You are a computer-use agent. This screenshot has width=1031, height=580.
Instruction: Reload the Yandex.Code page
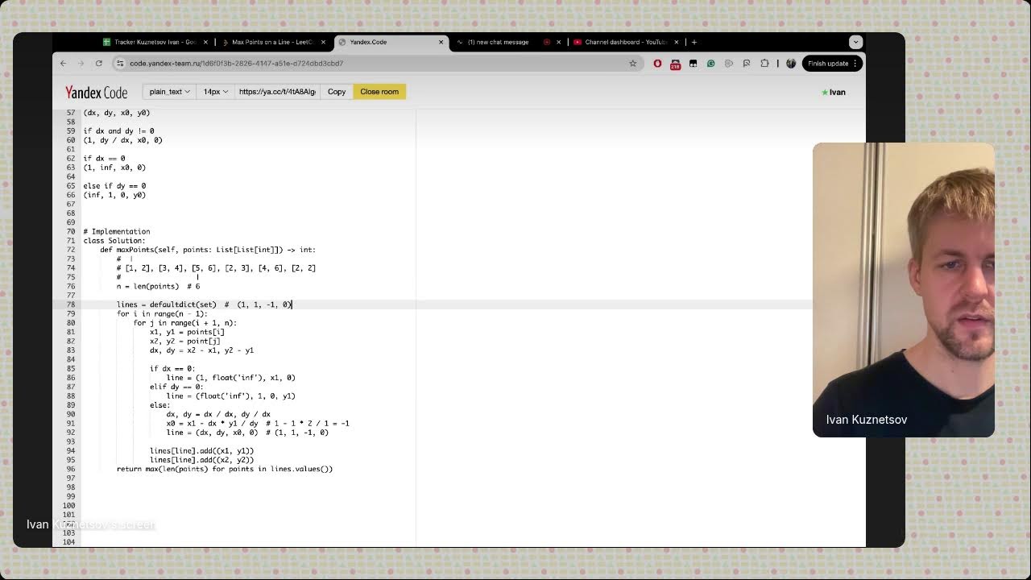pos(99,63)
